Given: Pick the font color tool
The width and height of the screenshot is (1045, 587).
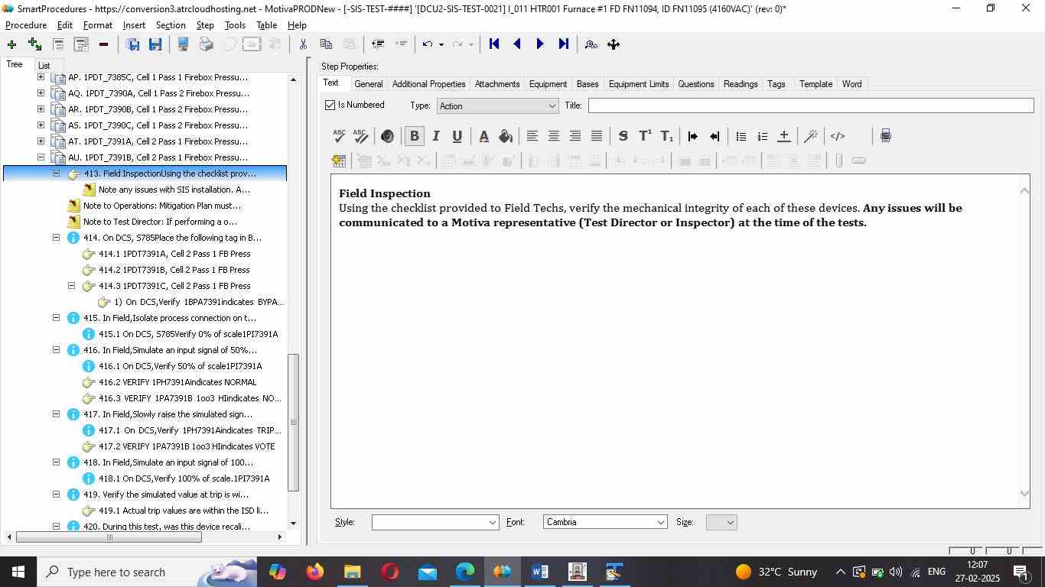Looking at the screenshot, I should 483,136.
